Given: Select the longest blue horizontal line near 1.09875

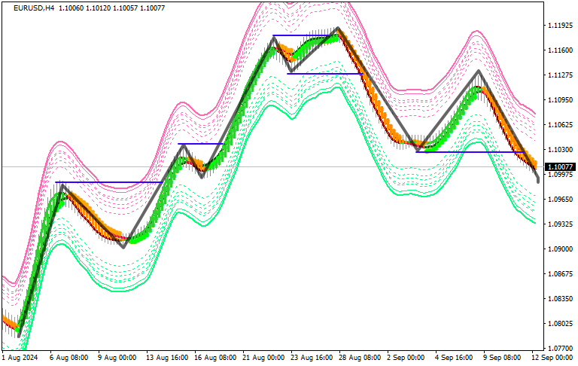Looking at the screenshot, I should click(109, 182).
